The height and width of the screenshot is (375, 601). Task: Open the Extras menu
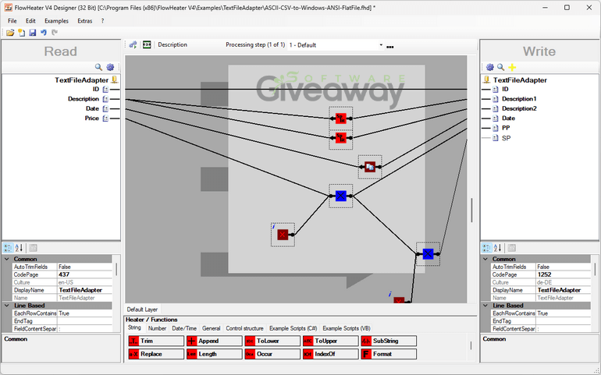85,21
